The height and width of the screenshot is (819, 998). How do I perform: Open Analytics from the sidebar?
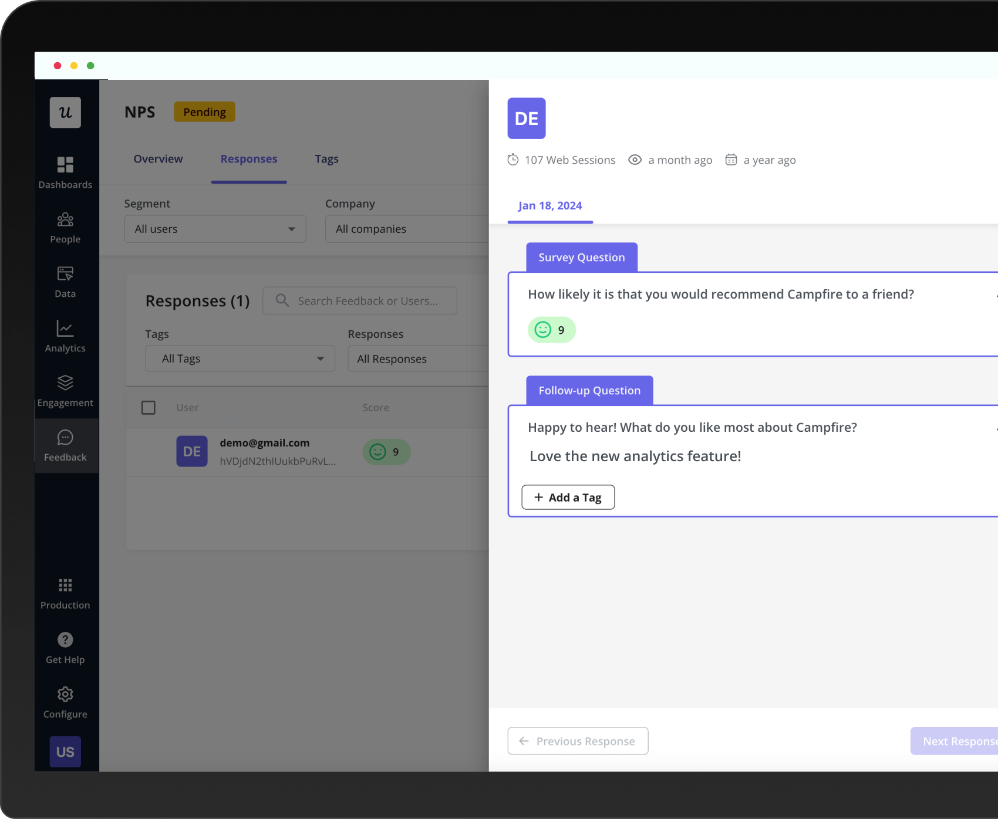tap(65, 336)
